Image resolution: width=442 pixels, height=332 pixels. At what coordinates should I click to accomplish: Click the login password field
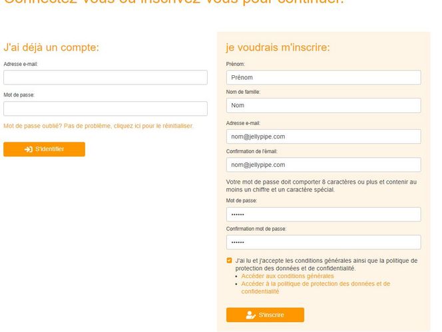pos(106,108)
